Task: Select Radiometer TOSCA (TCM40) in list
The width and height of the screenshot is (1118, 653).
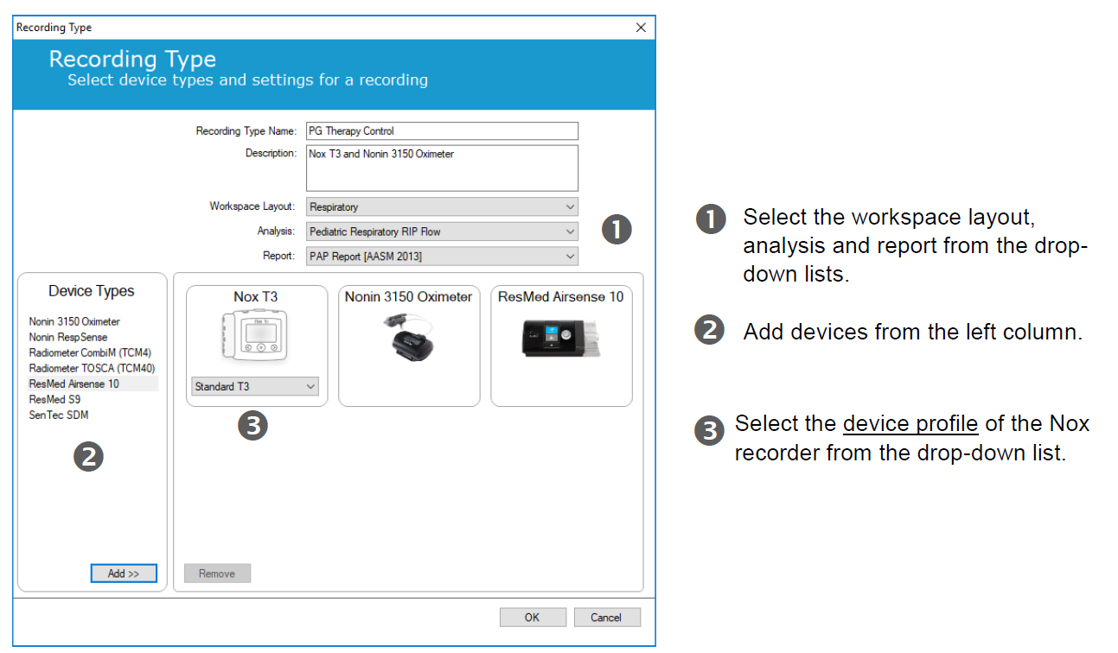Action: coord(92,368)
